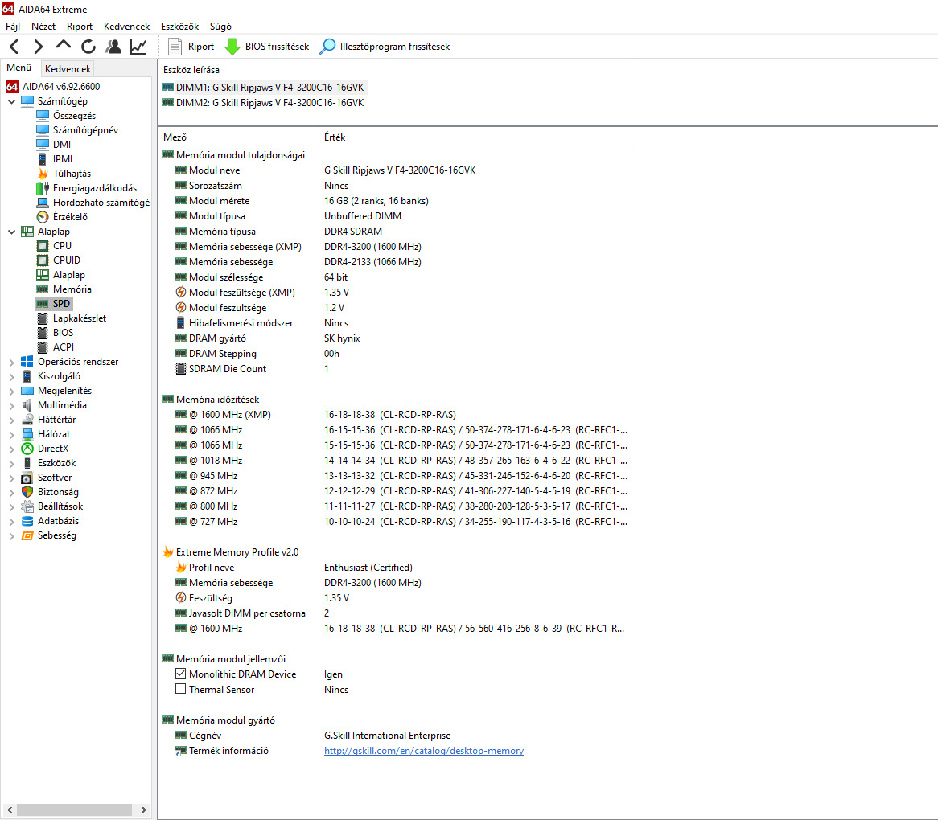The height and width of the screenshot is (820, 938).
Task: Open the Fájl menu
Action: (x=13, y=27)
